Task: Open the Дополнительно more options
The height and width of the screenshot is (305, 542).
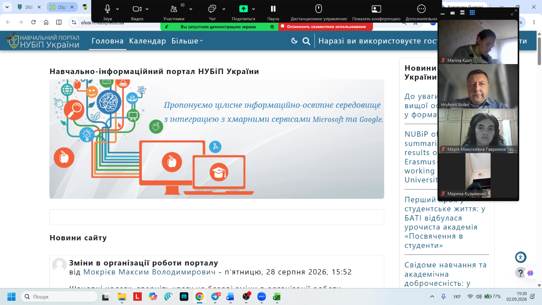Action: point(421,9)
